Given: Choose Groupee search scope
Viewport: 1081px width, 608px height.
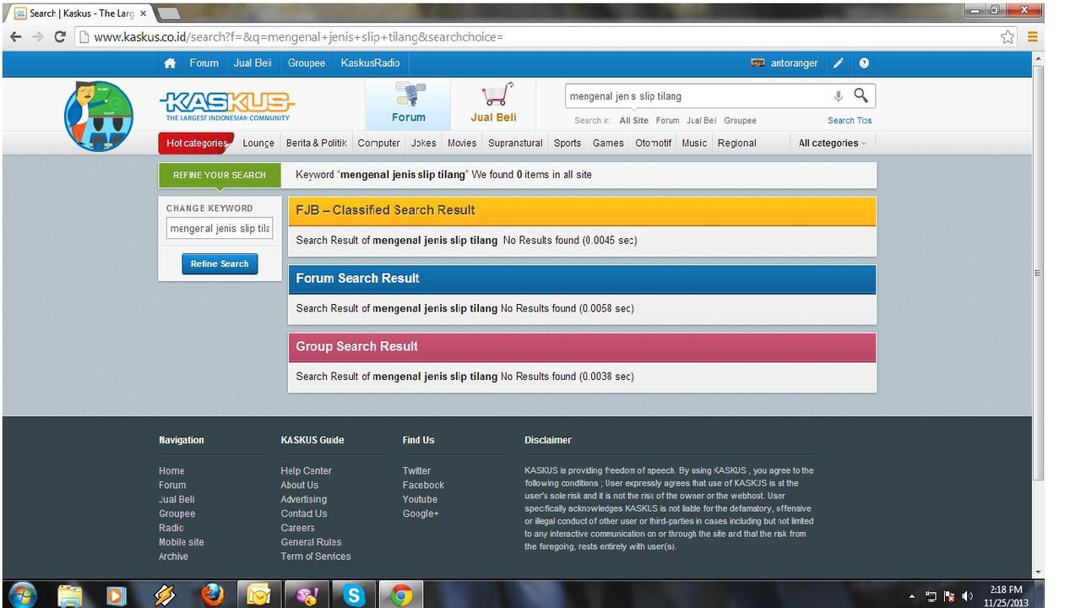Looking at the screenshot, I should (740, 121).
